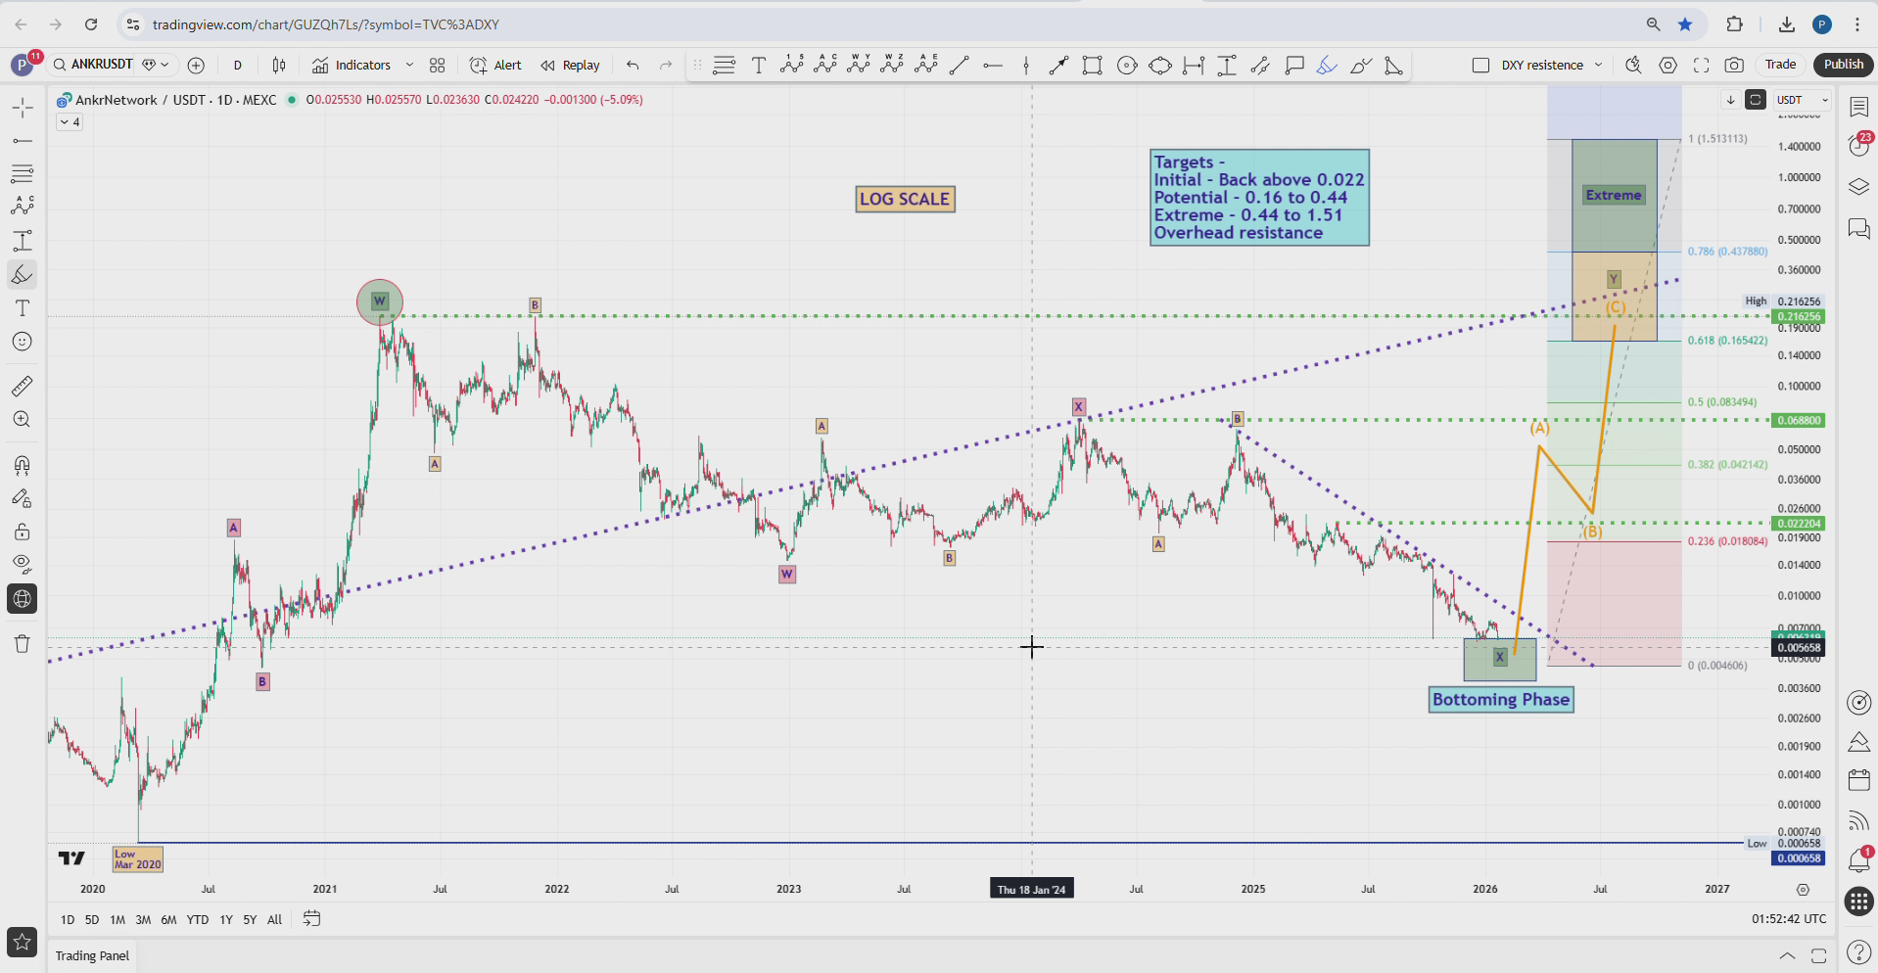This screenshot has height=973, width=1878.
Task: Open chart settings via the gear icon
Action: [1669, 65]
